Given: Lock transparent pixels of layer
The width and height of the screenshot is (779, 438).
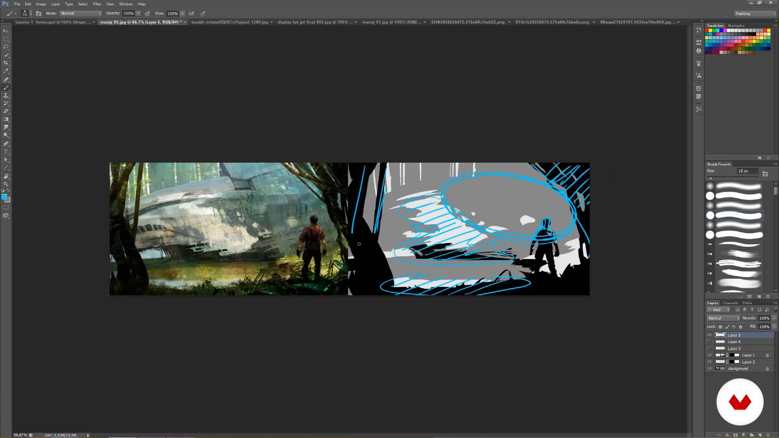Looking at the screenshot, I should (721, 327).
